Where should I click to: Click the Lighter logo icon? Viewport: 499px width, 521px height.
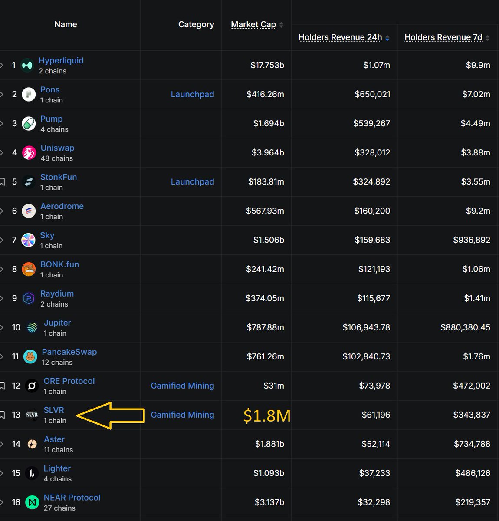point(32,473)
